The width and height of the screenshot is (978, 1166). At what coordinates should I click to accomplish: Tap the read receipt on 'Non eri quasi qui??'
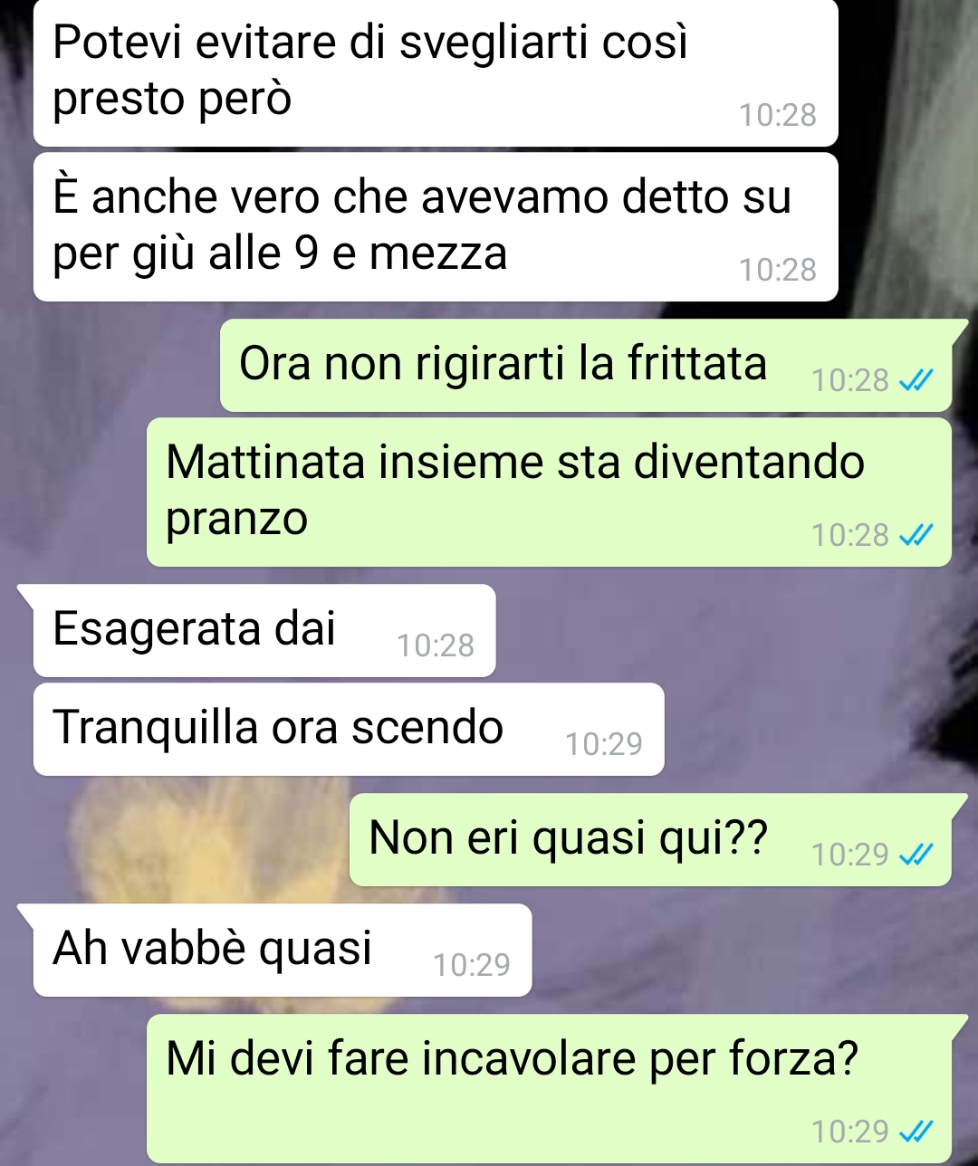(916, 855)
